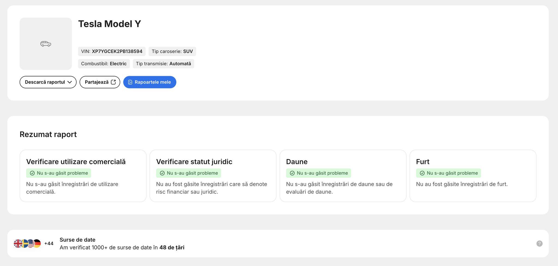The width and height of the screenshot is (558, 266).
Task: Click the report document icon in Rapoartele mele
Action: (130, 82)
